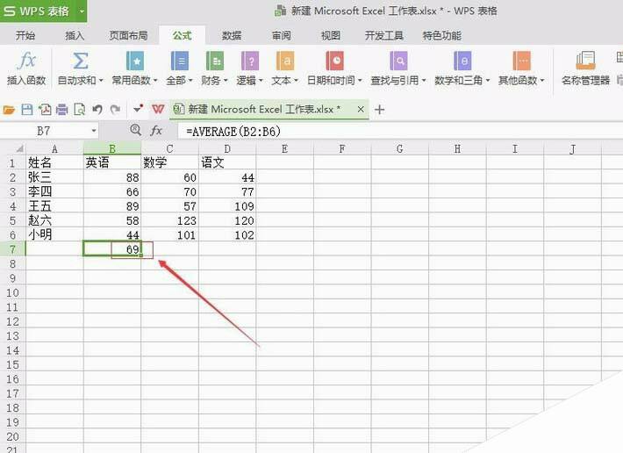Click the save disk icon
Viewport: 623px width, 453px height.
coord(26,109)
